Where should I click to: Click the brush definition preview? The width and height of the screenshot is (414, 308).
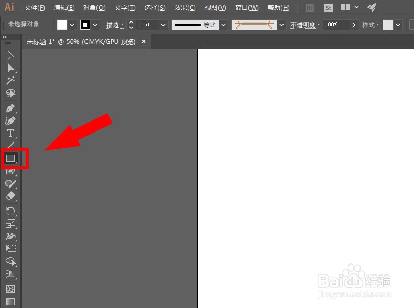[x=254, y=25]
